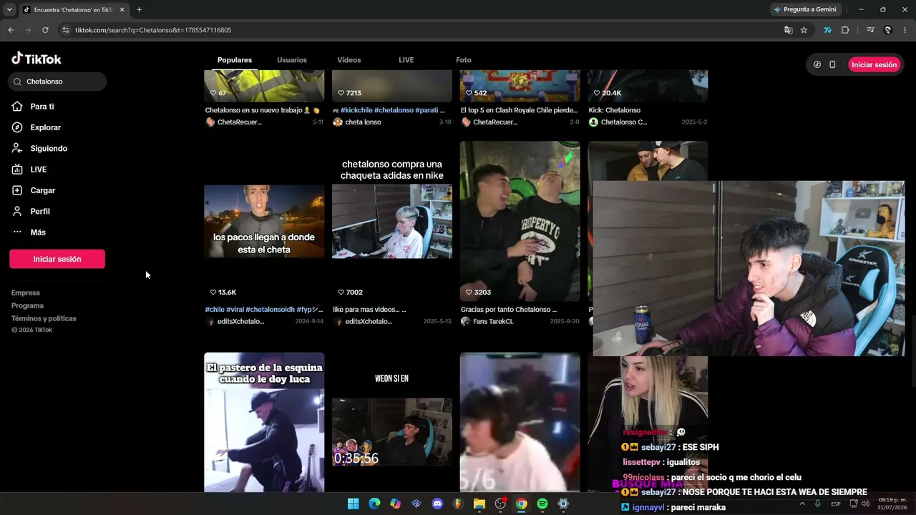This screenshot has height=515, width=916.
Task: Show hidden system tray icons
Action: click(x=801, y=504)
